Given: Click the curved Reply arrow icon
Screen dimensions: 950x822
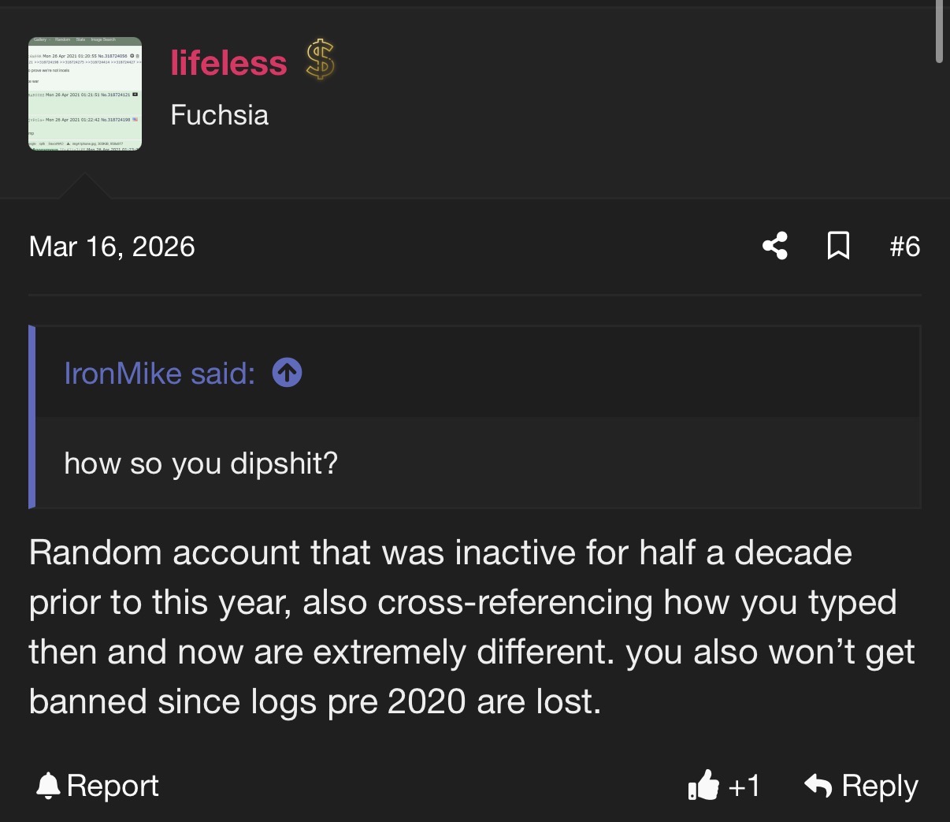Looking at the screenshot, I should 818,785.
